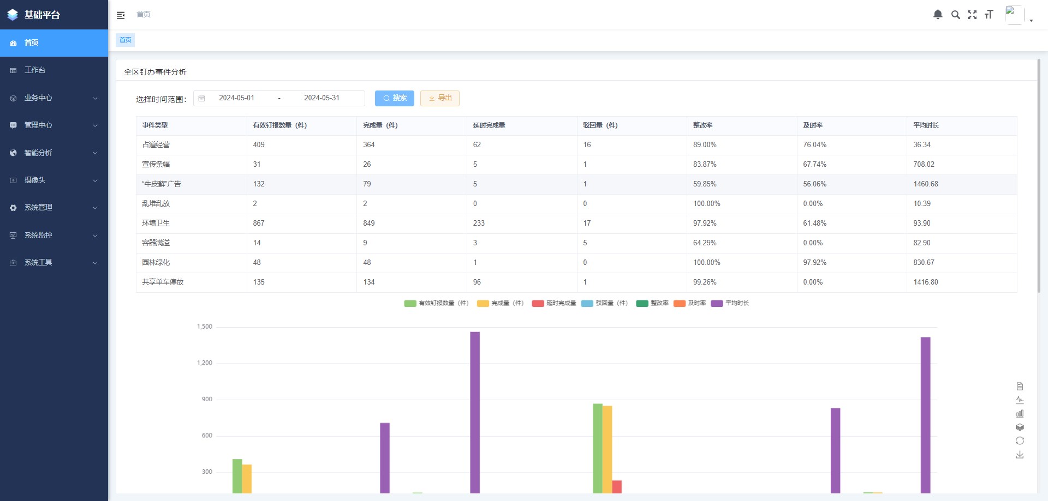Screen dimensions: 1048x501
Task: Click the 首页 dashboard sidebar icon
Action: [x=13, y=43]
